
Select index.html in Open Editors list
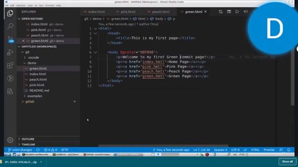click(39, 24)
